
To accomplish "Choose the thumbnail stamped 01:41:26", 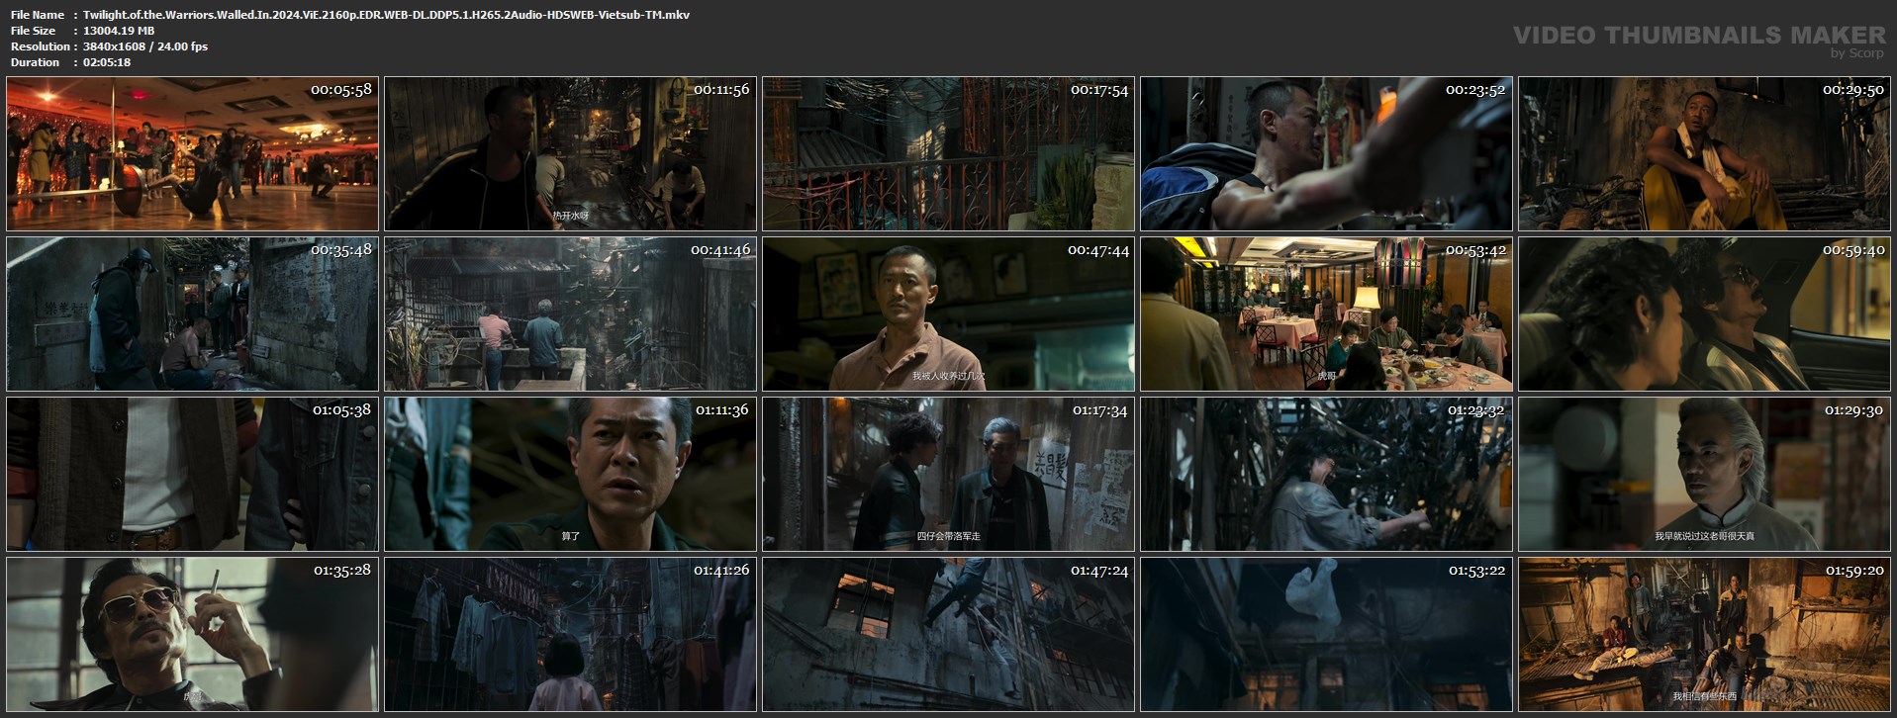I will (570, 635).
